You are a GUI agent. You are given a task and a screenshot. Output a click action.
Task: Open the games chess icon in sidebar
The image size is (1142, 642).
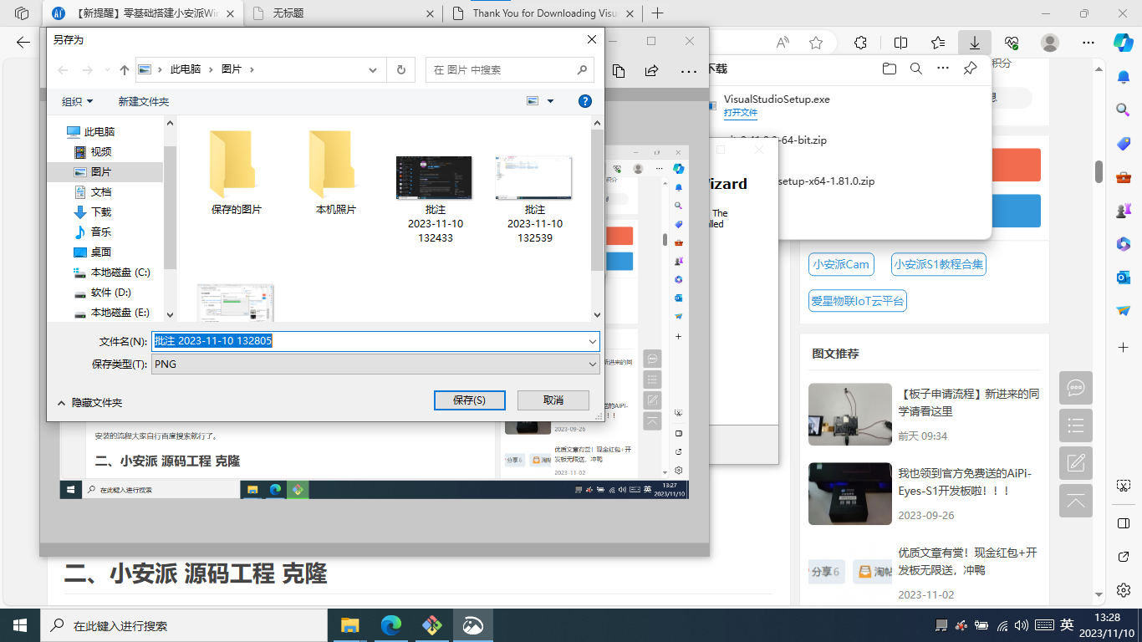1124,211
